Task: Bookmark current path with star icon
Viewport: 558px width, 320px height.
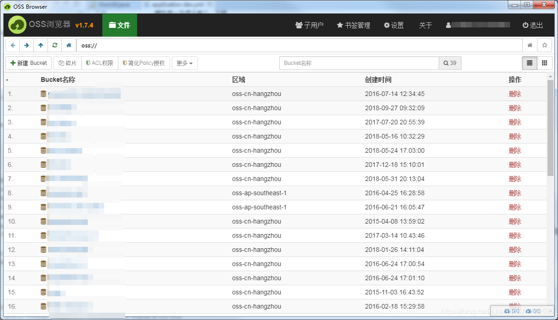Action: [544, 46]
